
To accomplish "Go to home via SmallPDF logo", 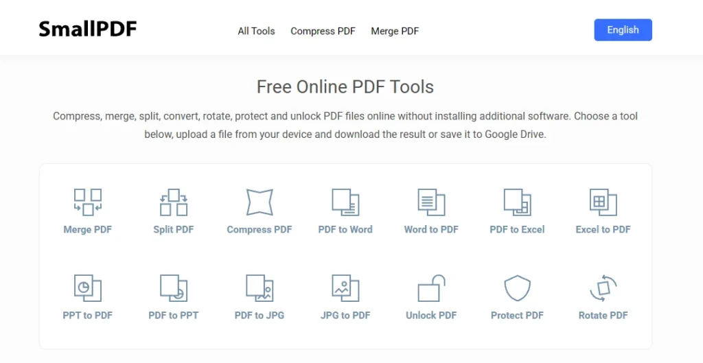I will tap(88, 29).
